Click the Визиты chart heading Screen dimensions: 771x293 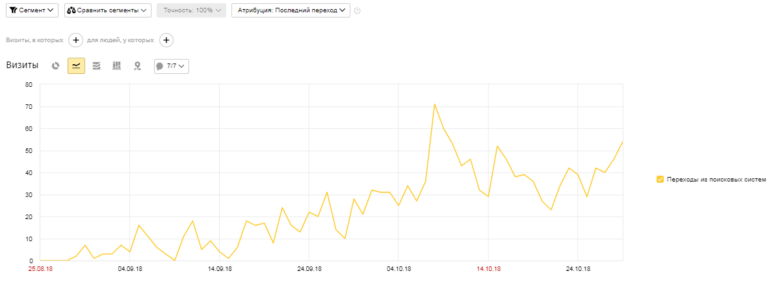click(x=22, y=65)
